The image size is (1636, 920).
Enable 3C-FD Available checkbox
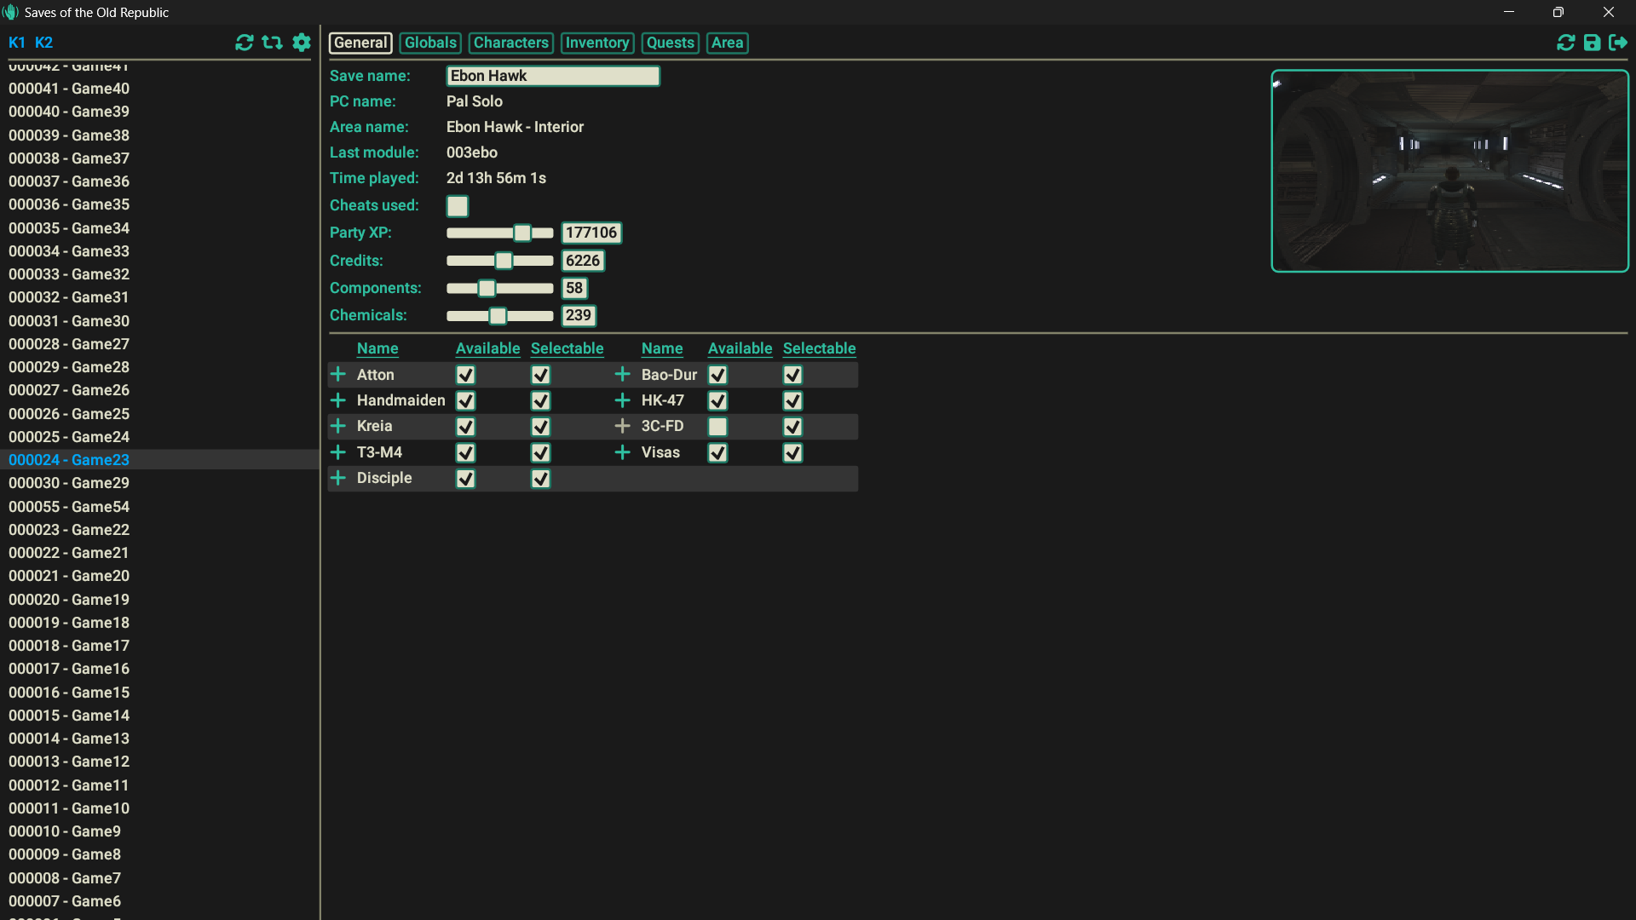[717, 427]
